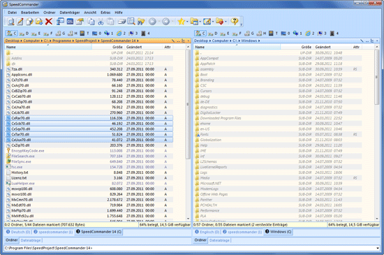
Task: Click the yellow star Favorites icon
Action: pos(181,22)
